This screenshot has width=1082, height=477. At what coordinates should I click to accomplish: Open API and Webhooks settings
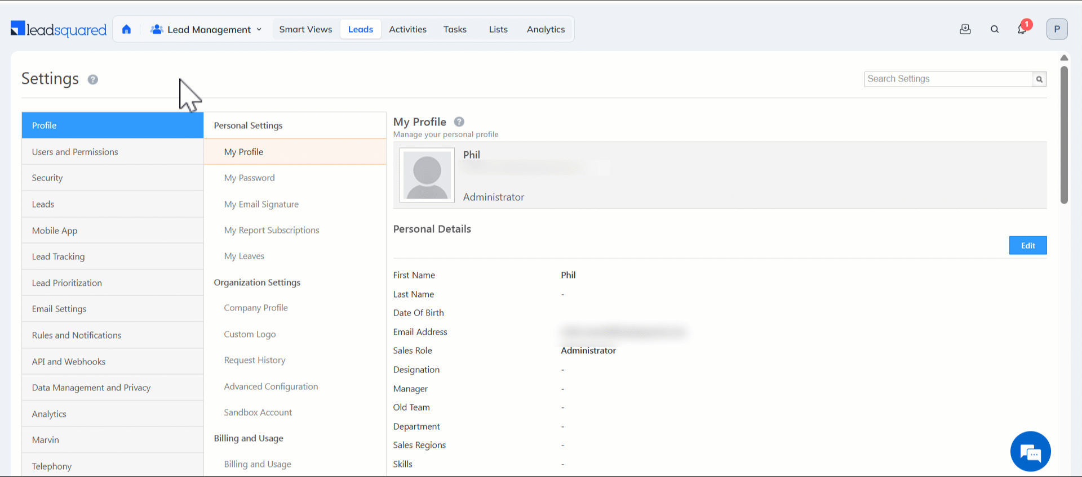(69, 362)
